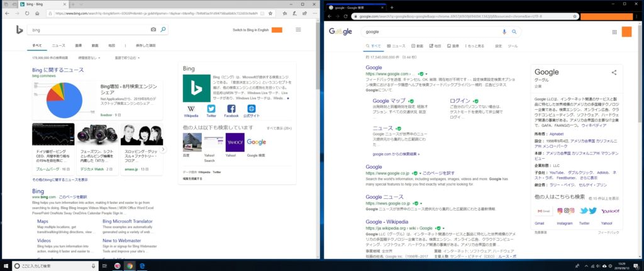
Task: Open the Bing date range filter dropdown
Action: (x=89, y=58)
